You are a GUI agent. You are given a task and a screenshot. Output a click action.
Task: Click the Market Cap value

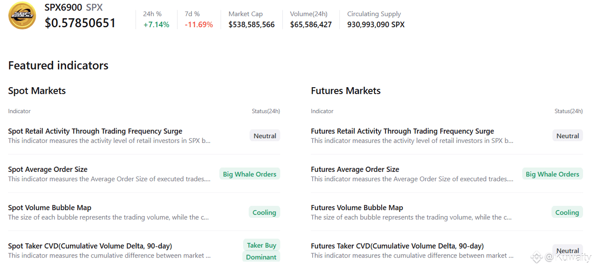tap(251, 25)
